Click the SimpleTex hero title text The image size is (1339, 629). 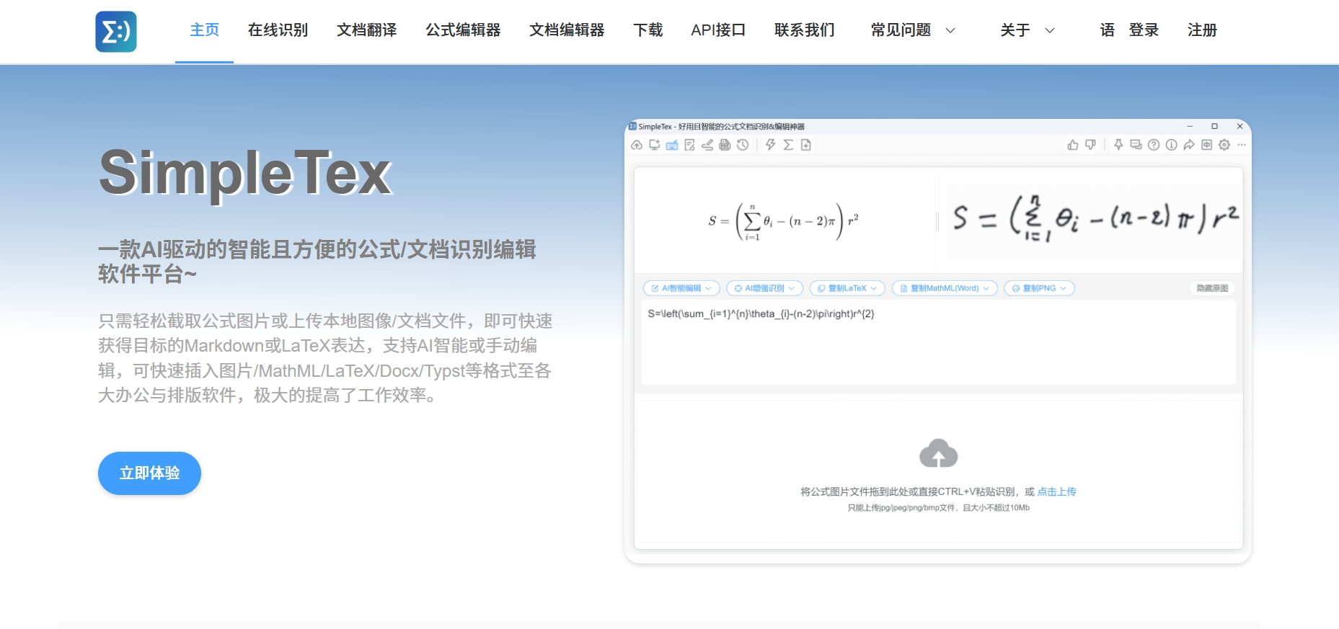click(x=245, y=173)
